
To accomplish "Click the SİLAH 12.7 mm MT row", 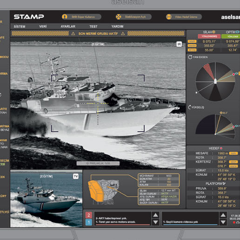I will pos(159,191).
